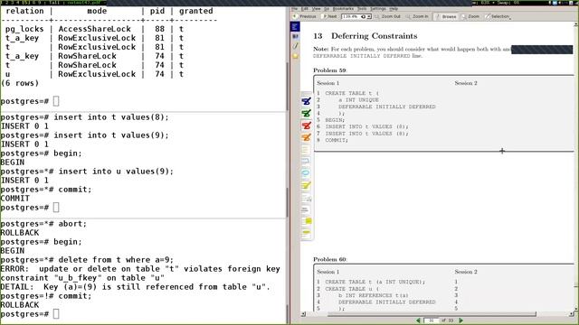The height and width of the screenshot is (325, 579).
Task: Click the bottom terminal prompt after ROLLBACK
Action: (x=56, y=314)
